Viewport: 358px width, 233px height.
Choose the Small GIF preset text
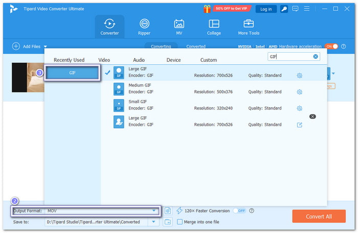[x=138, y=102]
